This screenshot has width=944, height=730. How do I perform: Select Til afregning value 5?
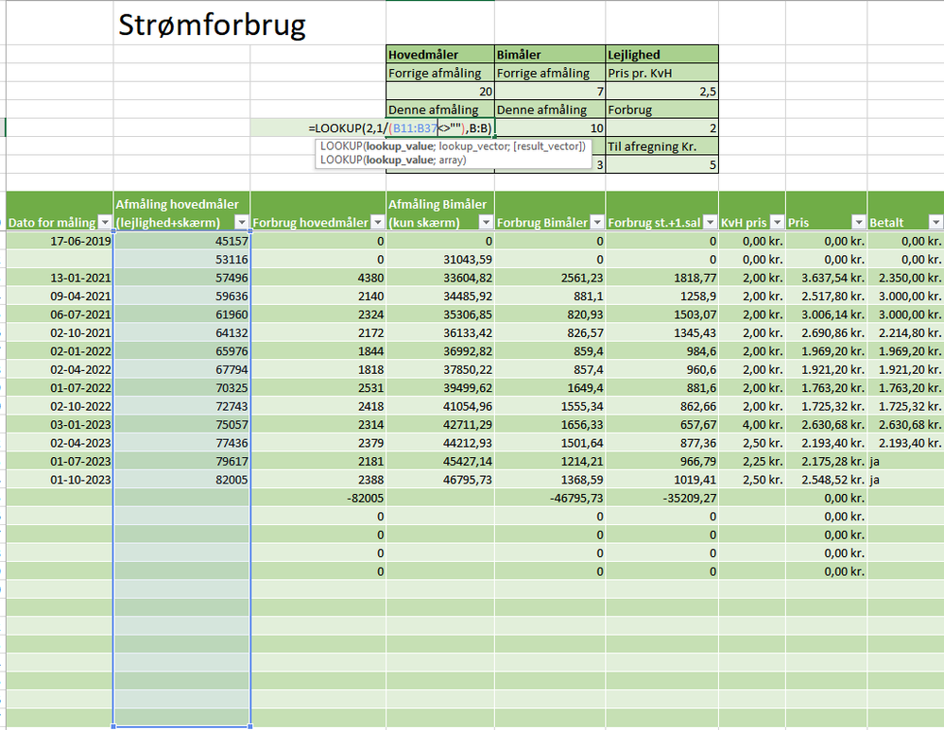click(661, 164)
